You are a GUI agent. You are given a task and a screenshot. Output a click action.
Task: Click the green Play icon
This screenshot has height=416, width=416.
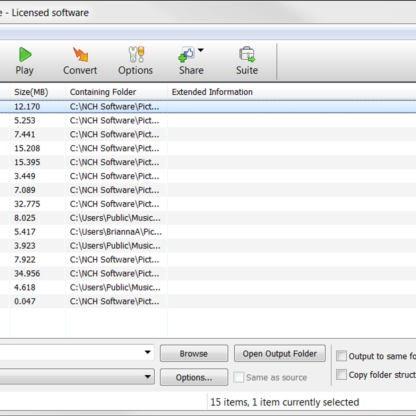pyautogui.click(x=25, y=55)
